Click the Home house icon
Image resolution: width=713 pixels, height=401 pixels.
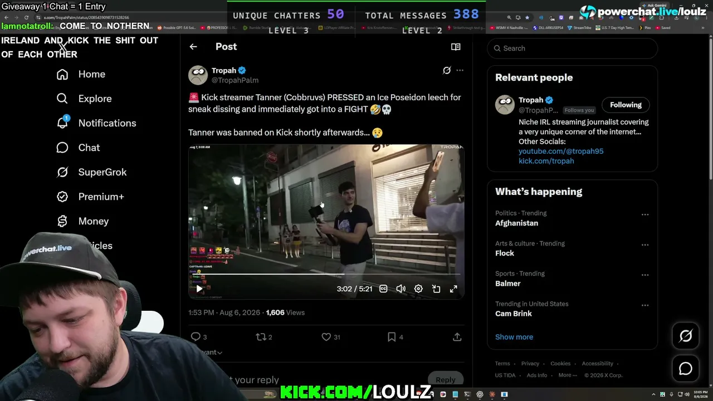pyautogui.click(x=62, y=74)
